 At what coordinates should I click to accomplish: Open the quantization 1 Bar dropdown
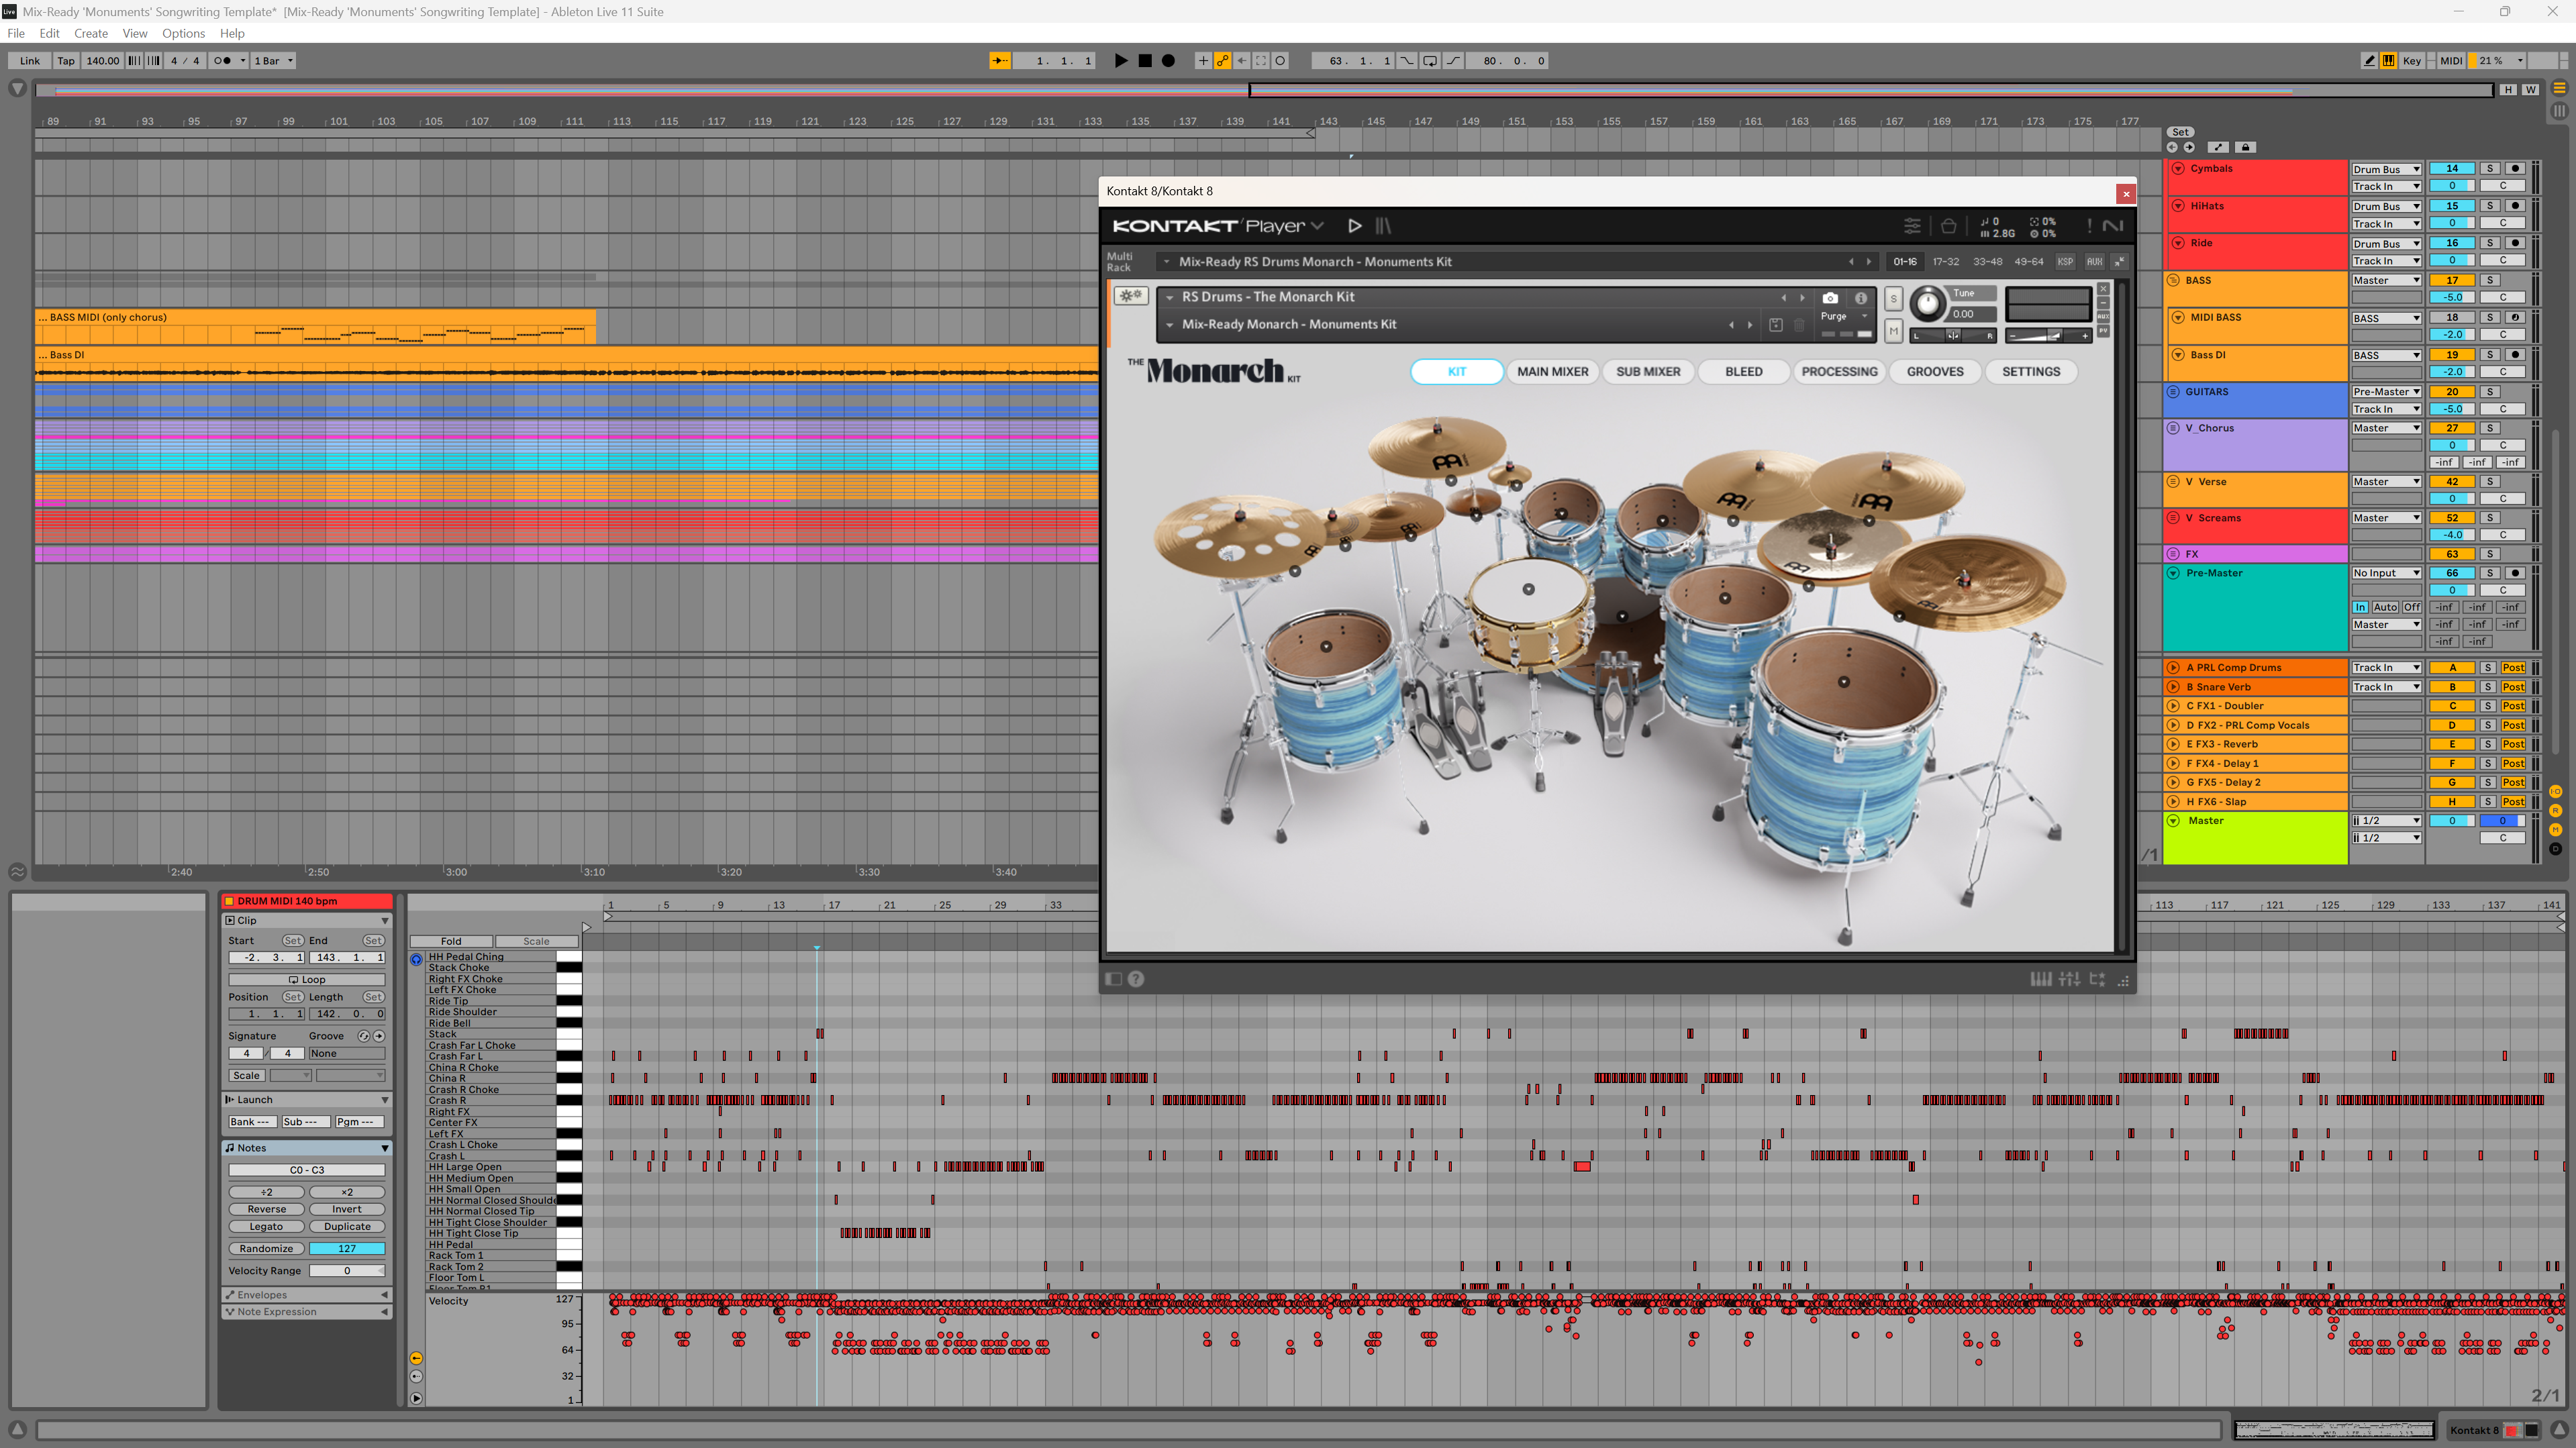[274, 60]
